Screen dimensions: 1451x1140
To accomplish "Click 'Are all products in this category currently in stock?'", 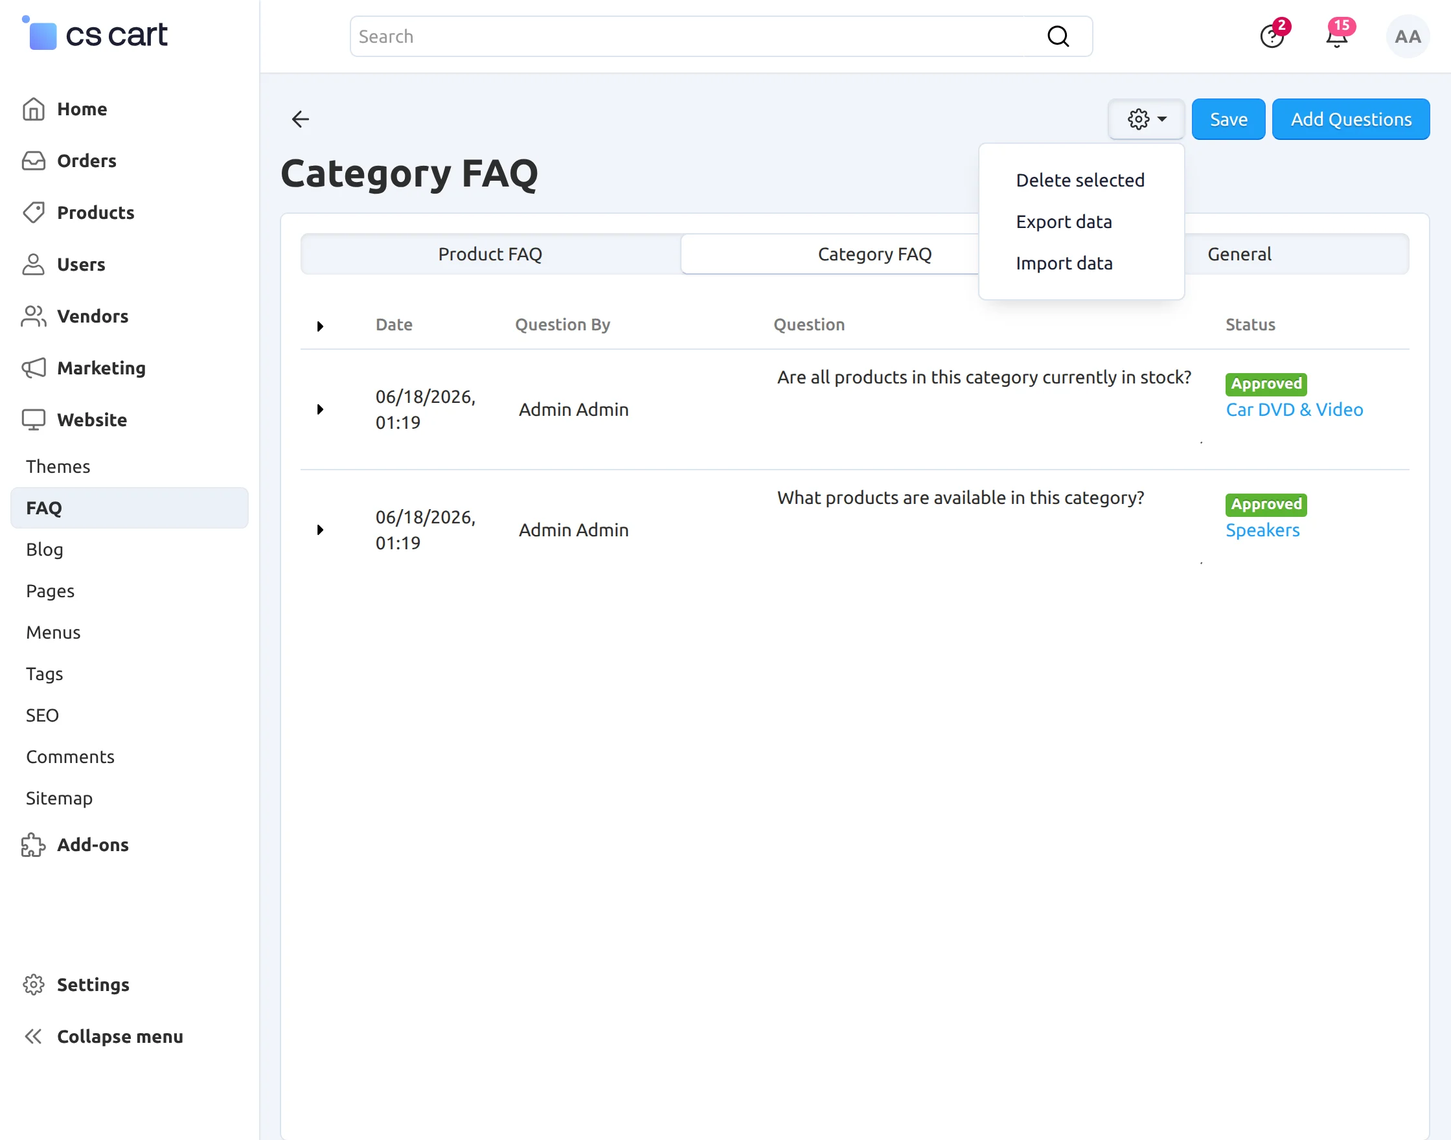I will click(x=984, y=377).
